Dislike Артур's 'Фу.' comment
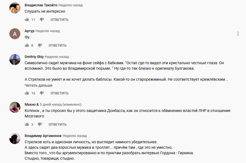This screenshot has height=163, width=246. point(40,45)
